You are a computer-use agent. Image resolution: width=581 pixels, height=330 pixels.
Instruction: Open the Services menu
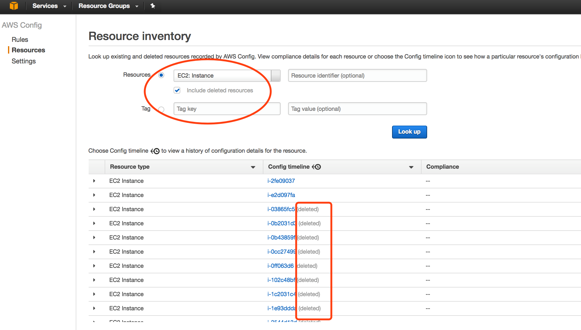coord(49,6)
